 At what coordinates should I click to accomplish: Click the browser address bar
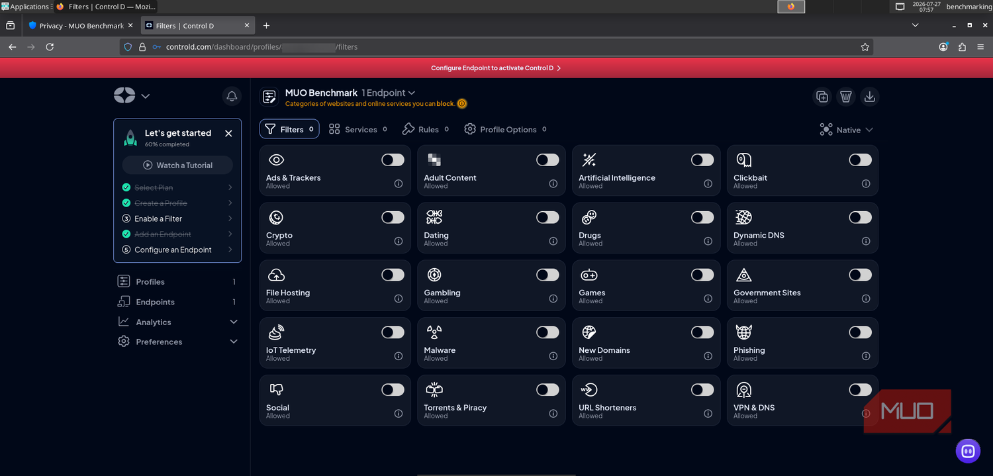pyautogui.click(x=496, y=47)
